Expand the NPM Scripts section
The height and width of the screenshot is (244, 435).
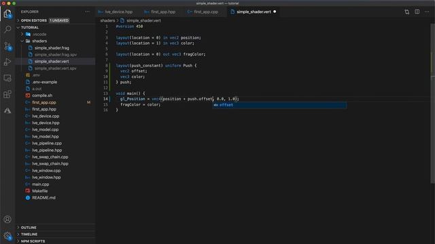56,241
